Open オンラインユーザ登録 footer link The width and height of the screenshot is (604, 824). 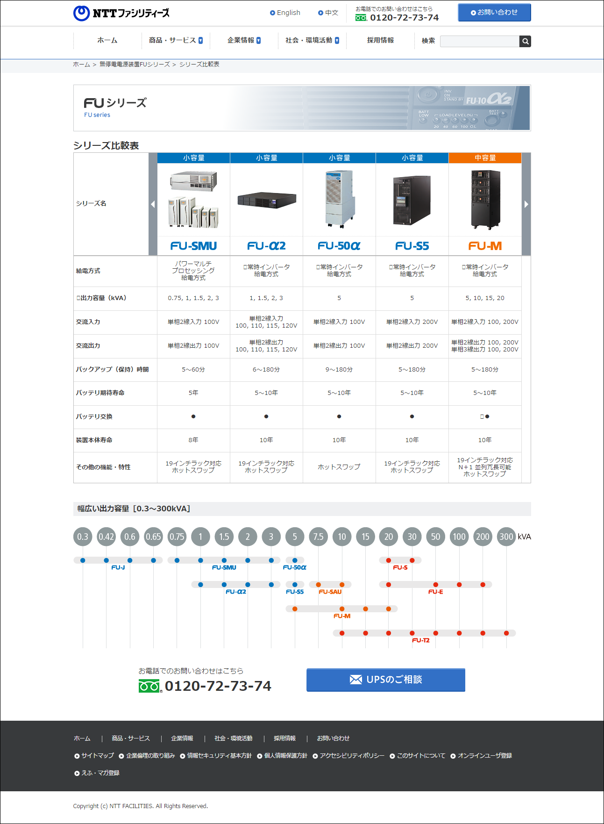[x=482, y=756]
